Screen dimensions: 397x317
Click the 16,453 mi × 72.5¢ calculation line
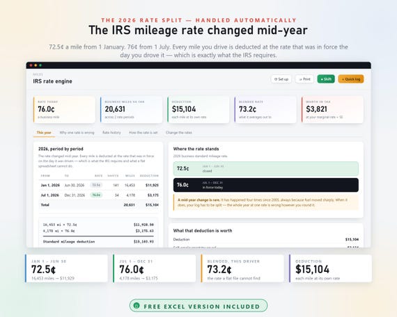coord(60,225)
